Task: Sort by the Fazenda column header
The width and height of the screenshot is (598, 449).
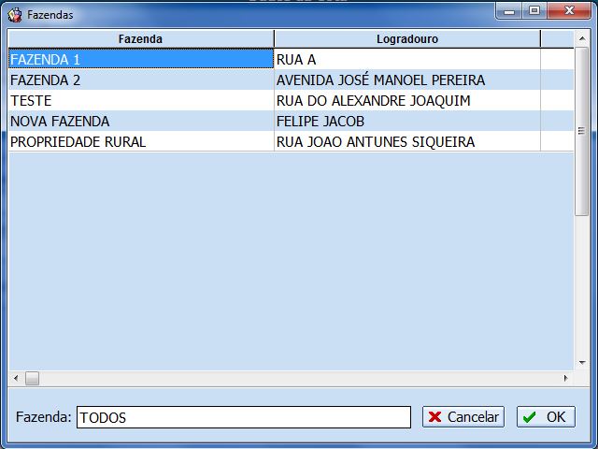Action: pos(140,39)
